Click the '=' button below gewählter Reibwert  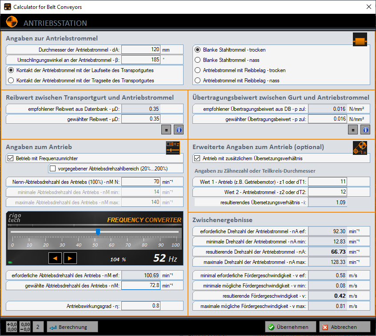(x=166, y=130)
